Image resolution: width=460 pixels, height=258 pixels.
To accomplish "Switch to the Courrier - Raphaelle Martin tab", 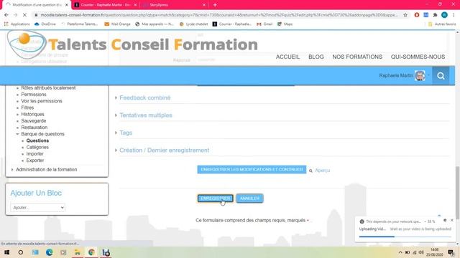I will pos(106,5).
